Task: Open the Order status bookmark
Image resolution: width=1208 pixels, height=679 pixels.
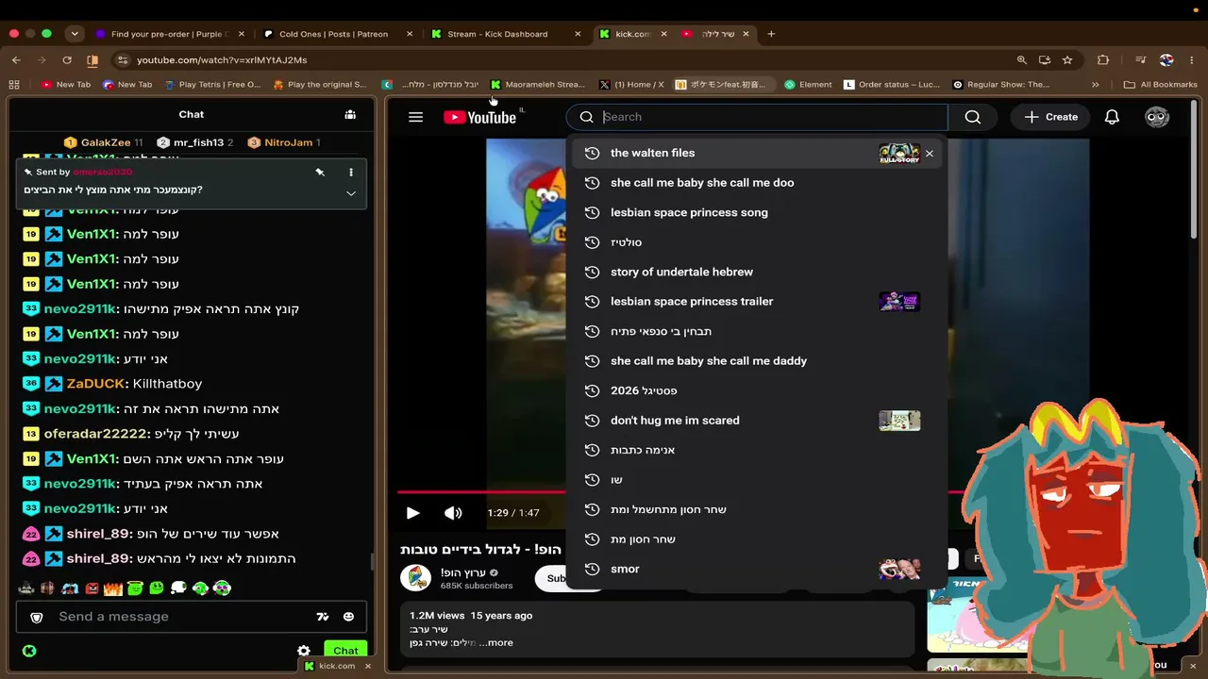Action: point(892,85)
